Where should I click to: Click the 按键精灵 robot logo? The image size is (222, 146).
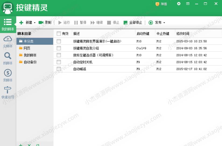[x=8, y=8]
